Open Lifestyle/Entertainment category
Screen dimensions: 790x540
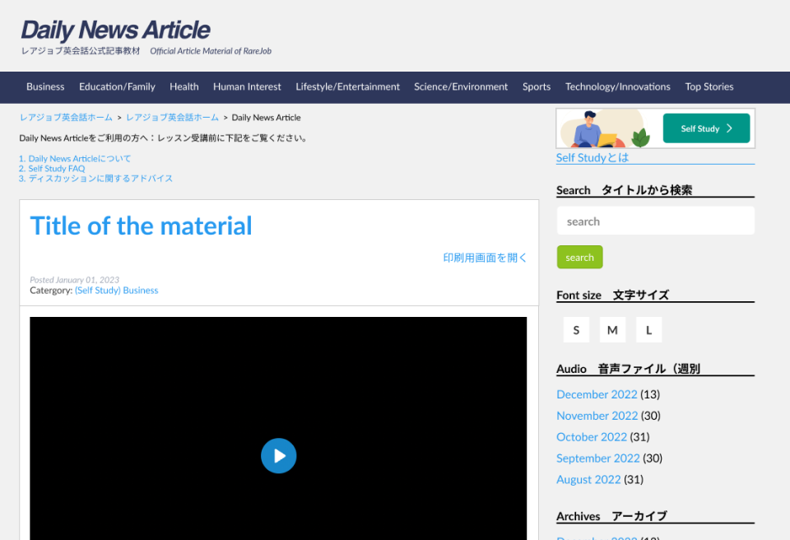tap(347, 86)
